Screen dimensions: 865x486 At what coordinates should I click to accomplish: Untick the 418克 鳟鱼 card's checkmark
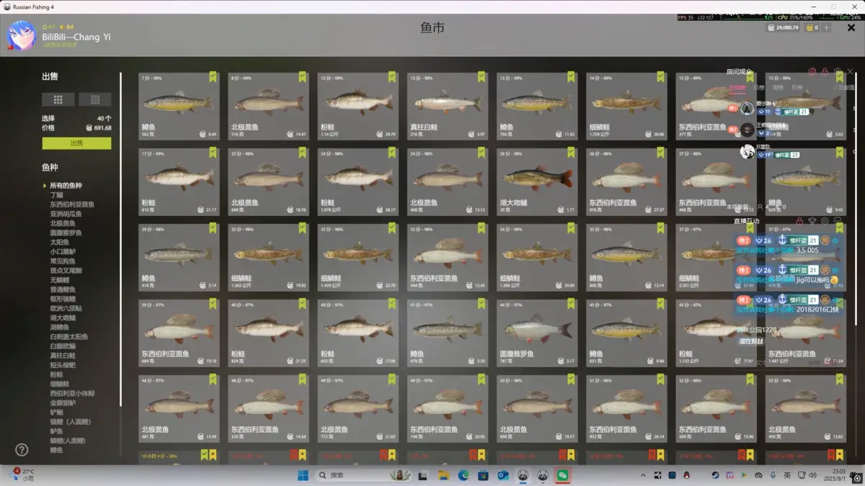pos(213,228)
